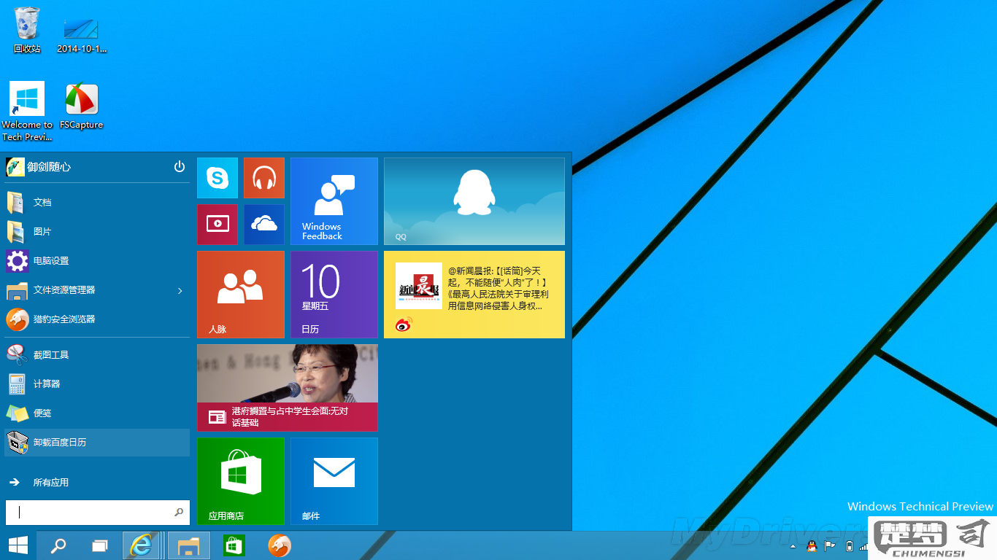This screenshot has height=560, width=997.
Task: Open 电脑设置 PC settings
Action: click(x=97, y=260)
